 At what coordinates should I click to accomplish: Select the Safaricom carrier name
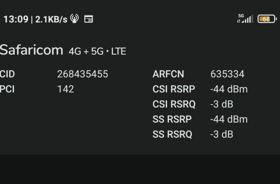point(31,50)
